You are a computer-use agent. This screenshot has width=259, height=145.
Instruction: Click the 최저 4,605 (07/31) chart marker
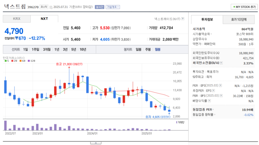tap(158, 117)
